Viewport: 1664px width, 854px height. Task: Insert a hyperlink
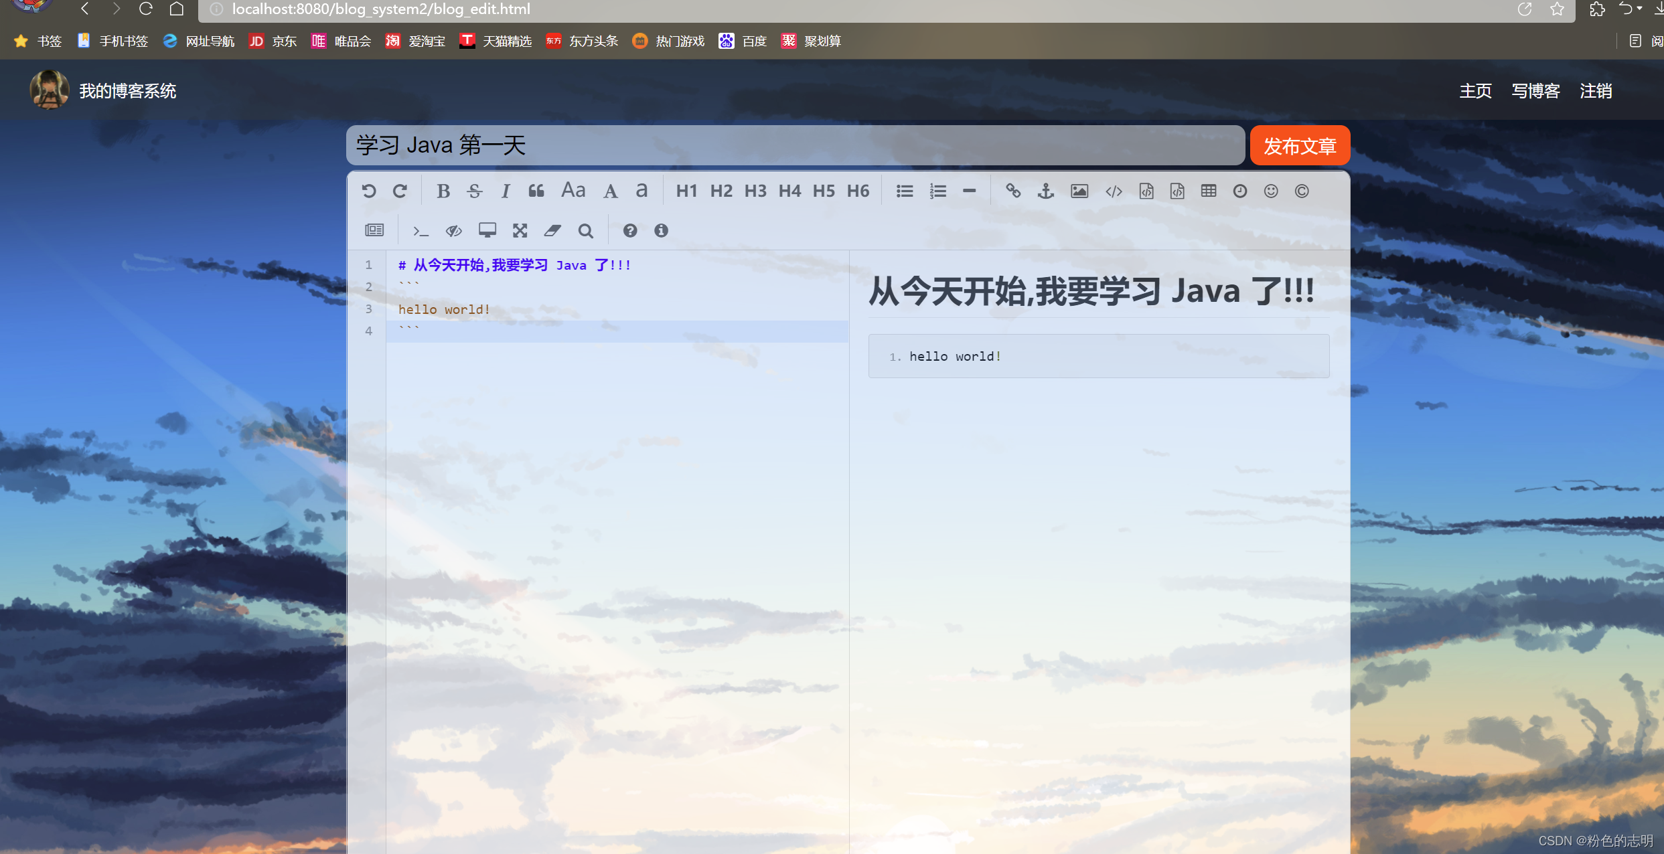[x=1013, y=191]
